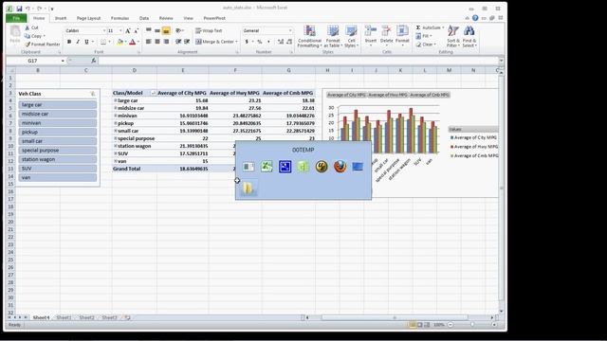The height and width of the screenshot is (341, 607).
Task: Expand the small car pivot row
Action: tap(116, 131)
